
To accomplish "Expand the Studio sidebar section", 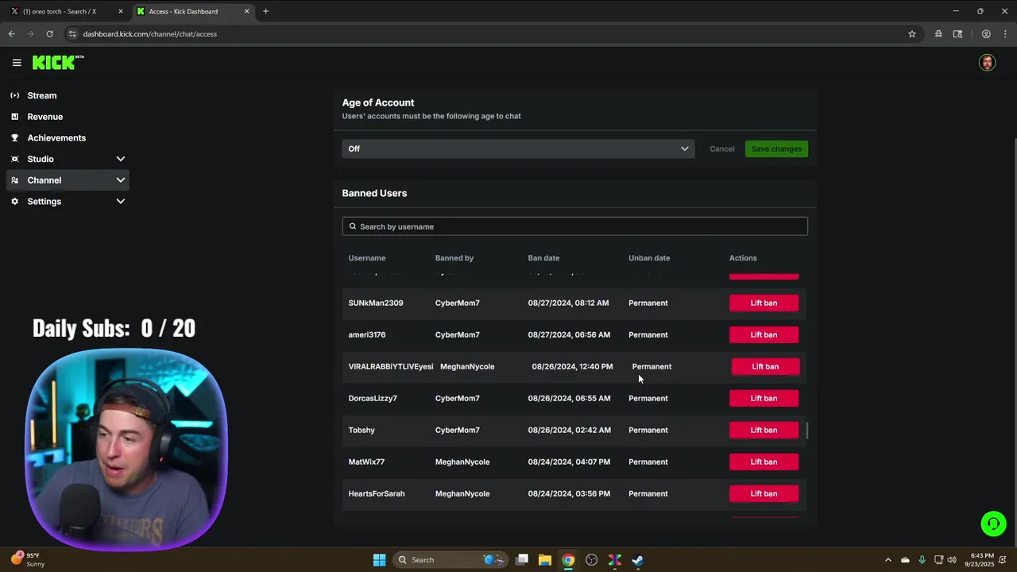I will (121, 159).
